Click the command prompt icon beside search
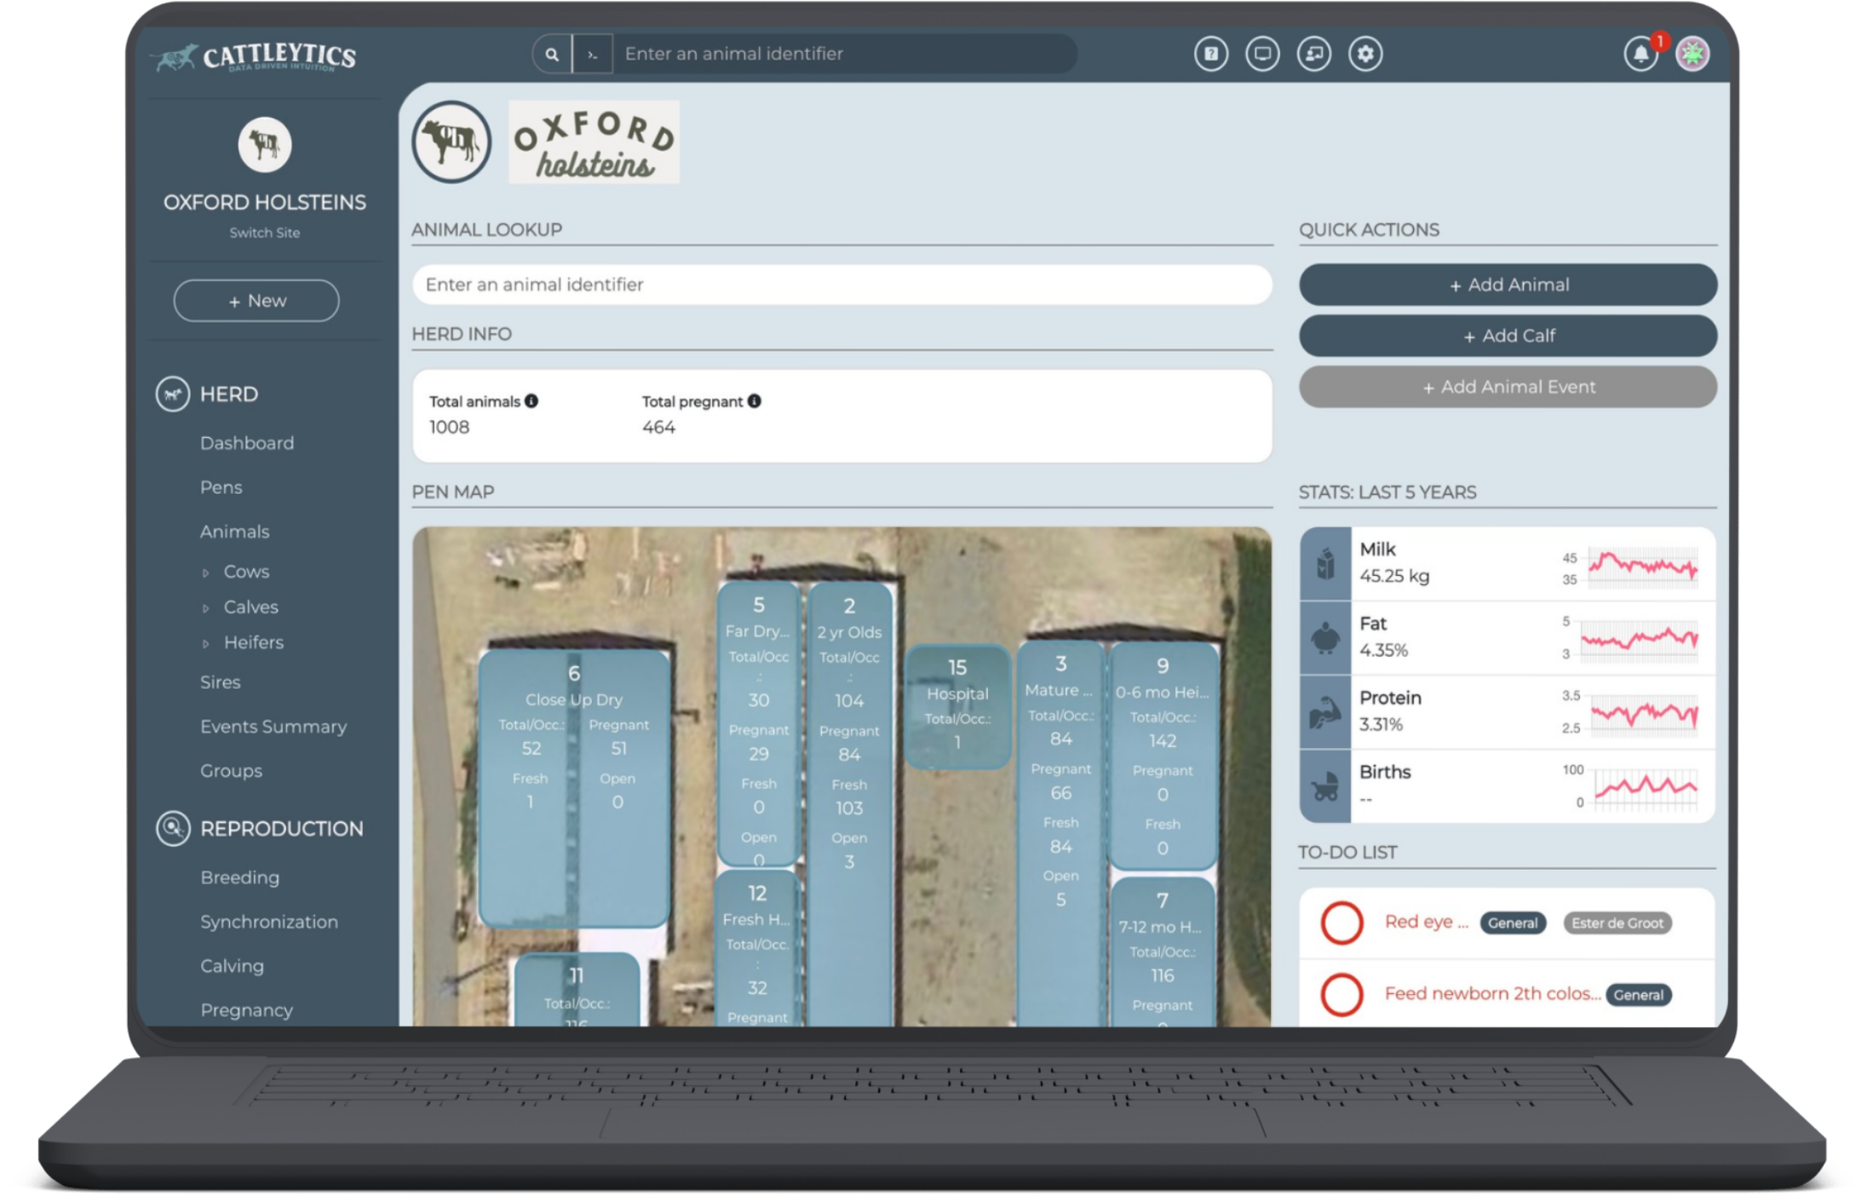The image size is (1867, 1196). (592, 55)
